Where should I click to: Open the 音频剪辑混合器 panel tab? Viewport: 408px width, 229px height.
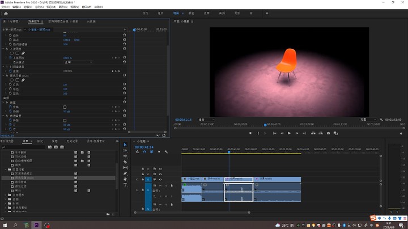click(63, 21)
